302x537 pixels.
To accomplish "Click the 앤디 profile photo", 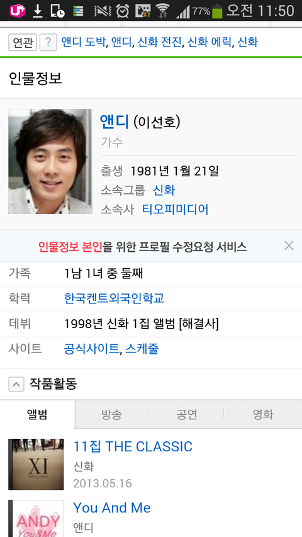I will pyautogui.click(x=50, y=162).
